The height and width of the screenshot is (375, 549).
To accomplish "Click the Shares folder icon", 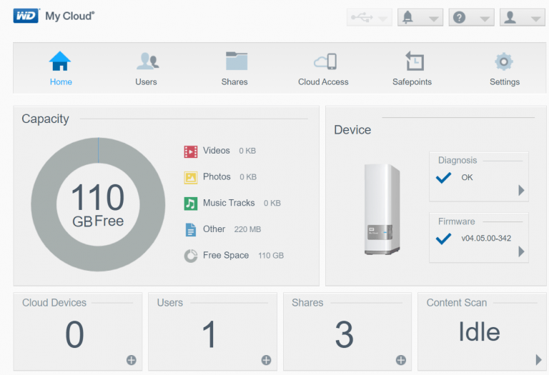I will tap(237, 61).
